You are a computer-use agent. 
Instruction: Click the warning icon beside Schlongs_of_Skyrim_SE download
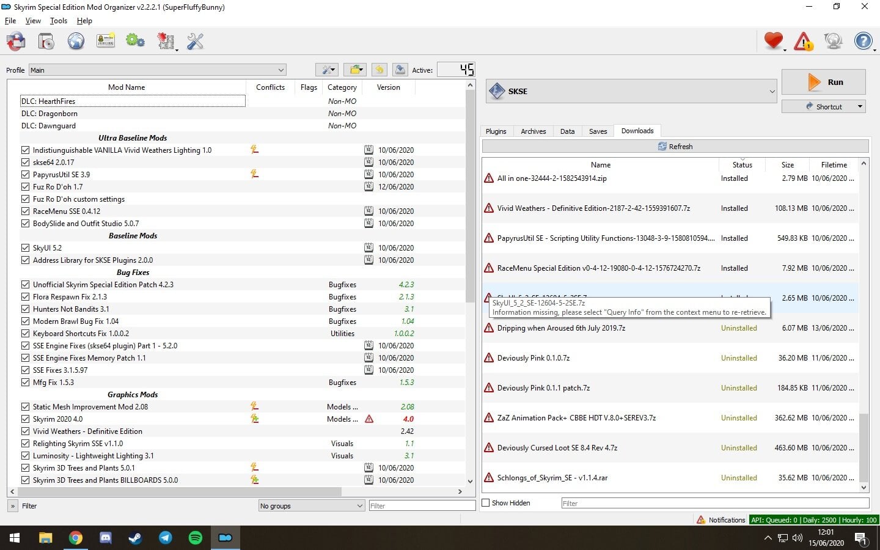click(489, 478)
